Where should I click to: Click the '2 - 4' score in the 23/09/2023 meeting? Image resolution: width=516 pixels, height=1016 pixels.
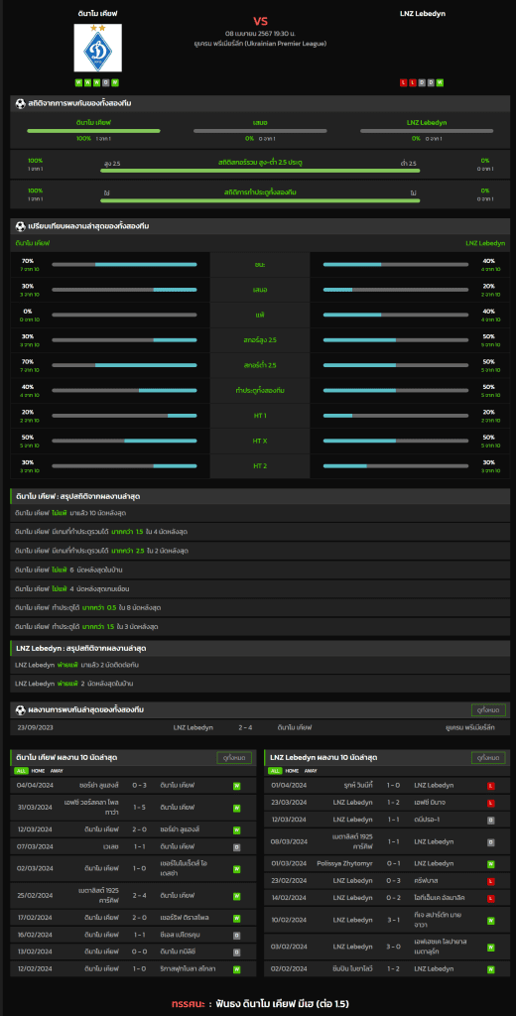(x=245, y=727)
